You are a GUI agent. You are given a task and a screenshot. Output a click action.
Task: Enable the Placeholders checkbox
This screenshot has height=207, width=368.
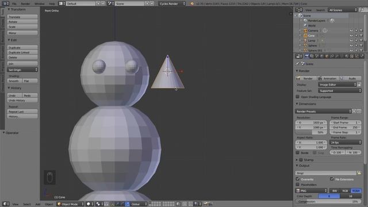click(x=298, y=184)
